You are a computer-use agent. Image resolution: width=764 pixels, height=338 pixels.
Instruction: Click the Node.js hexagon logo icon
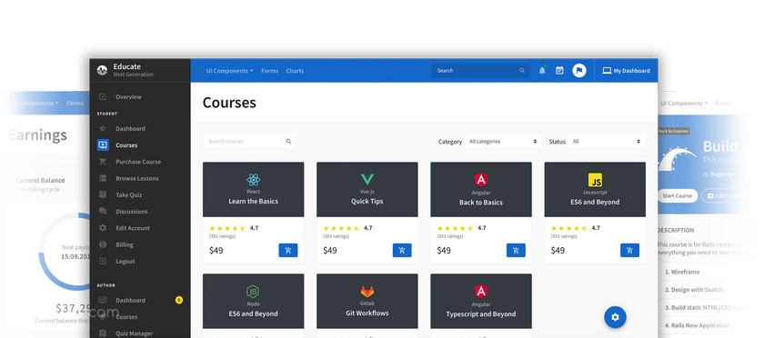253,292
